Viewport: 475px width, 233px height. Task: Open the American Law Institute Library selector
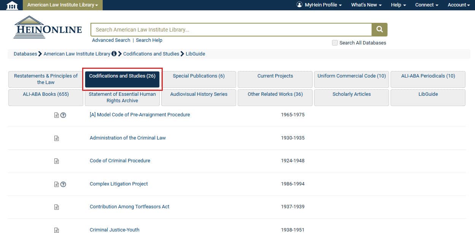tap(62, 5)
